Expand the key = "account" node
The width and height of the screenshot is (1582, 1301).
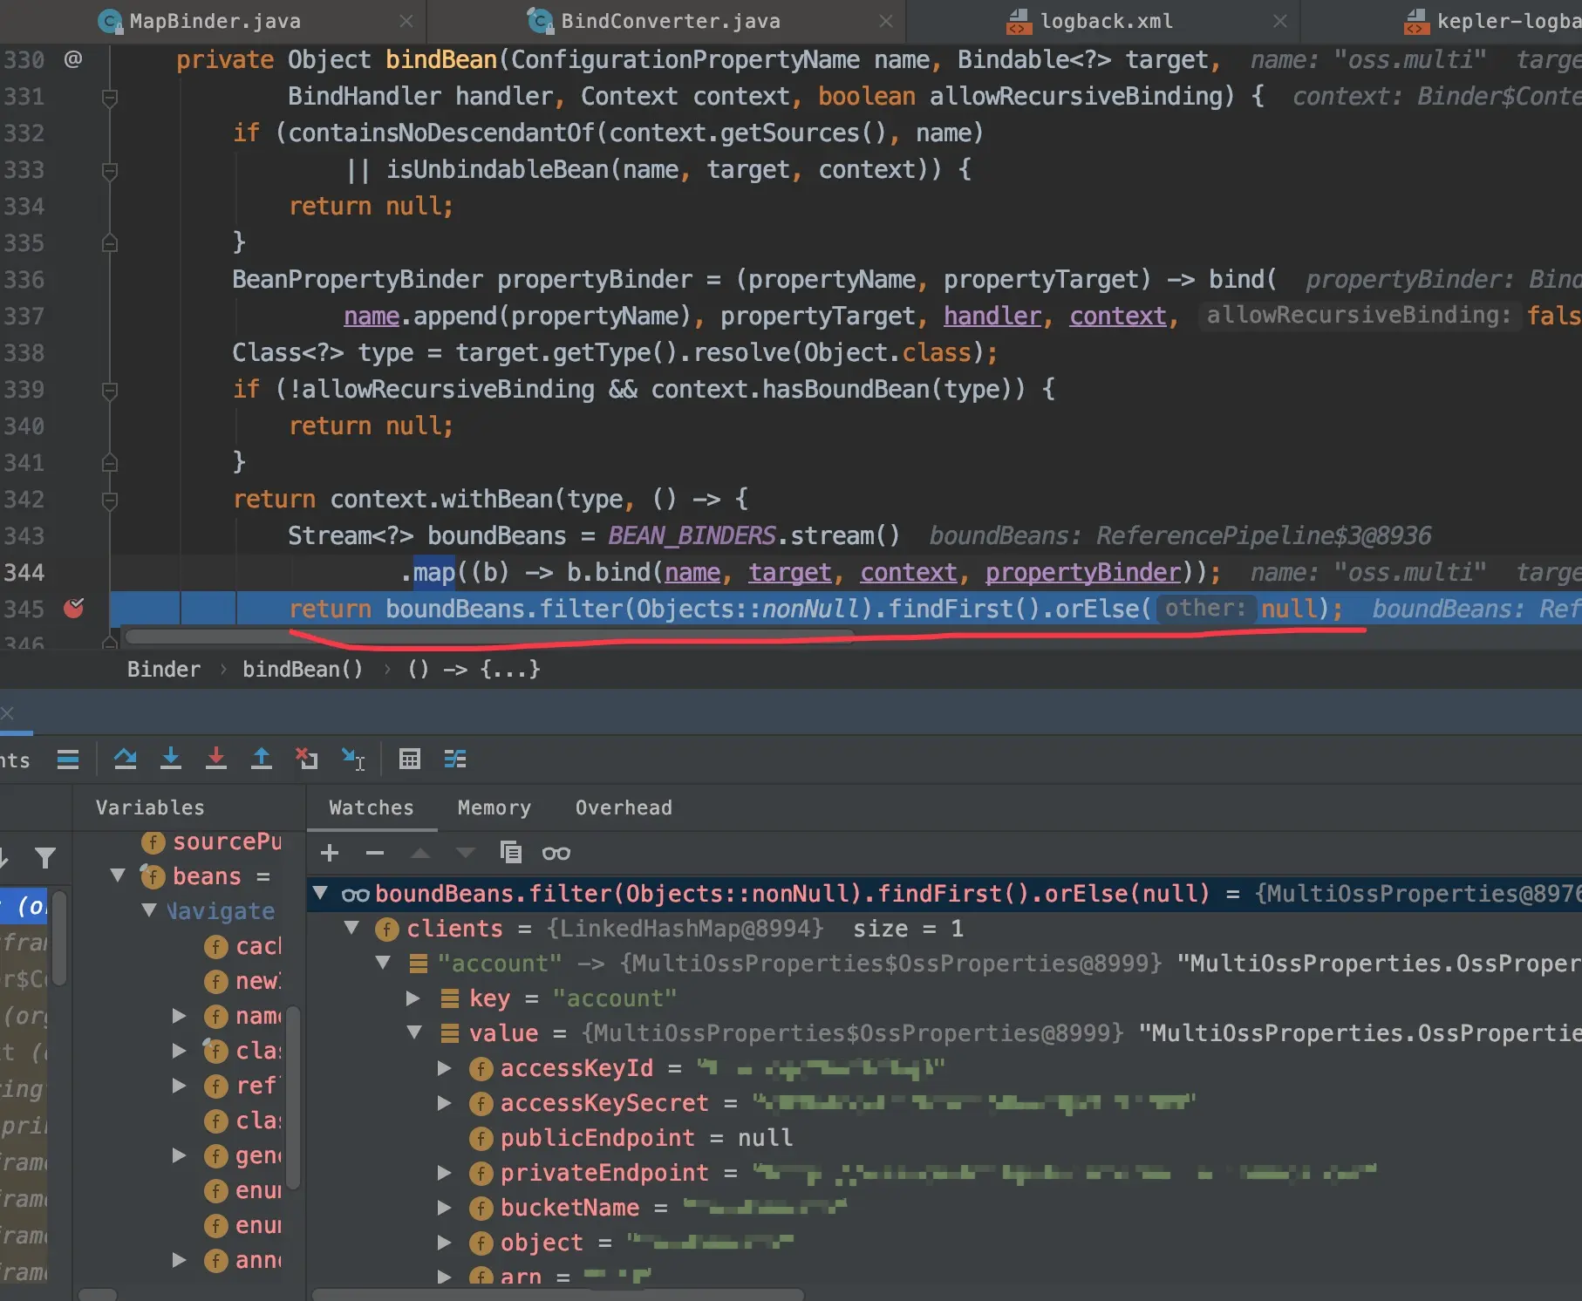pos(413,998)
